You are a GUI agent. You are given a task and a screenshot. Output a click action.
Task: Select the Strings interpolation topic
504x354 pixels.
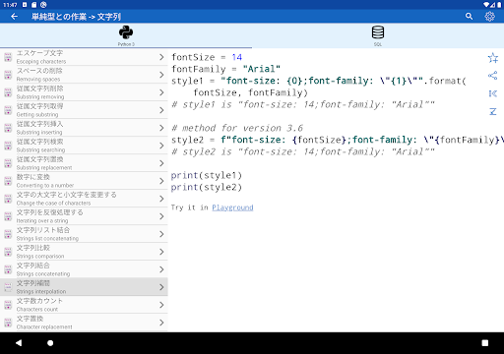[84, 287]
